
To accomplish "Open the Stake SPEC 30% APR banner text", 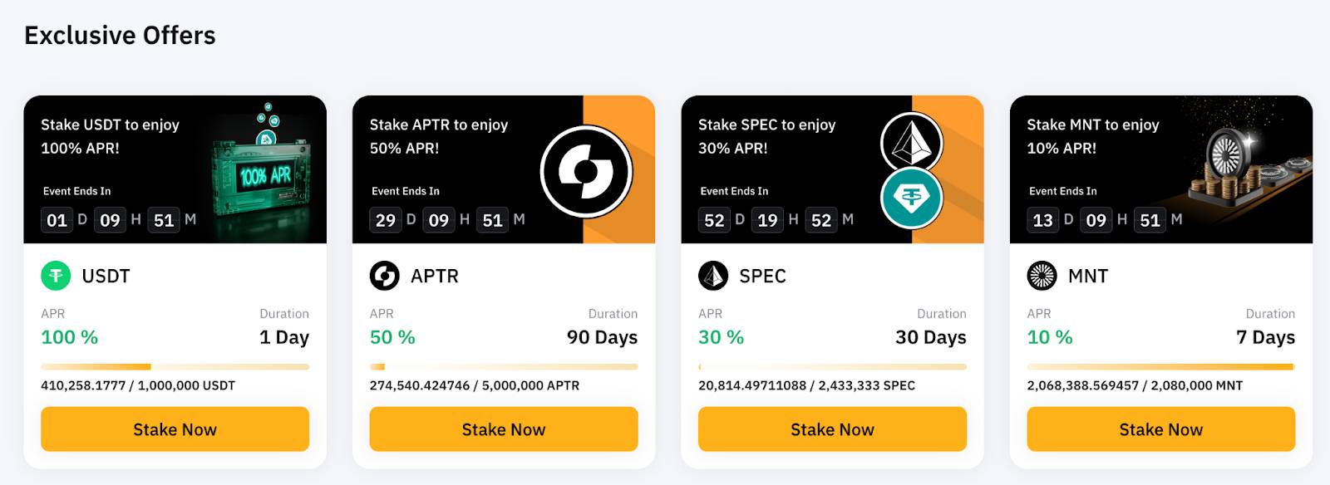I will pyautogui.click(x=766, y=136).
